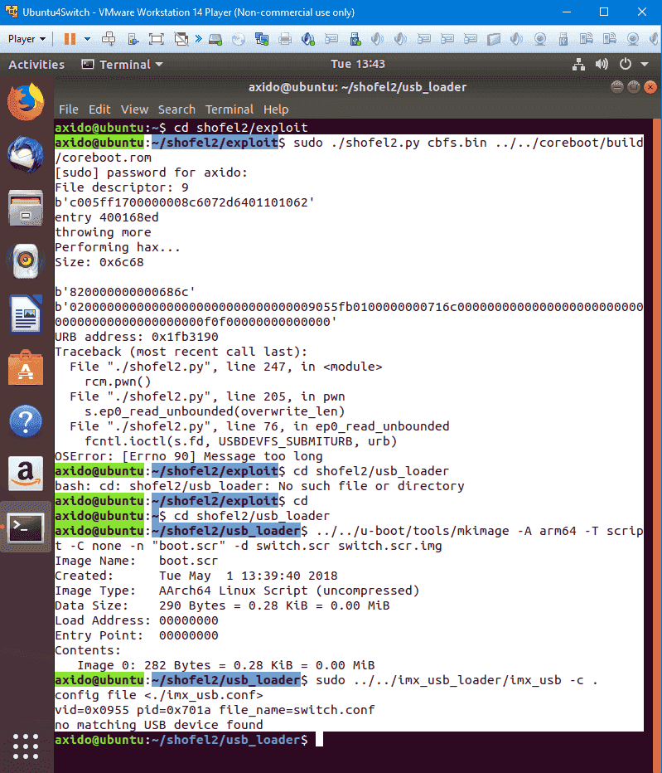The image size is (662, 773).
Task: Click the printer device icon
Action: pos(285,39)
